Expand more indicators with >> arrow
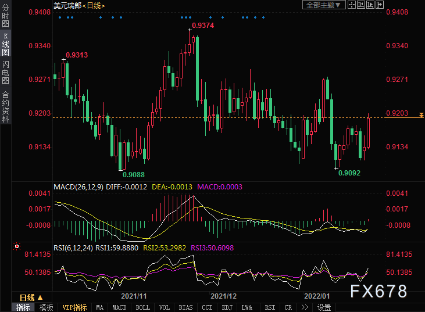The width and height of the screenshot is (425, 312). [304, 307]
